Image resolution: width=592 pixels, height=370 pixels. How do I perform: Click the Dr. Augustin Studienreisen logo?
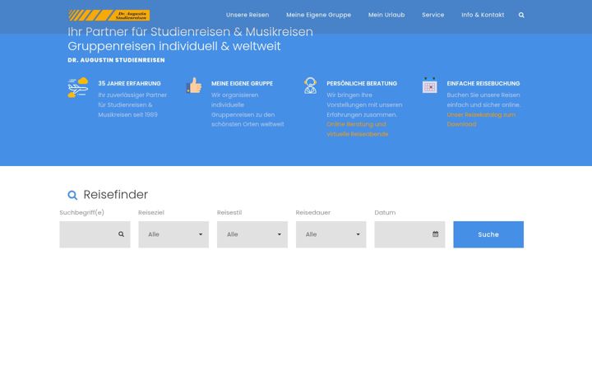[109, 16]
